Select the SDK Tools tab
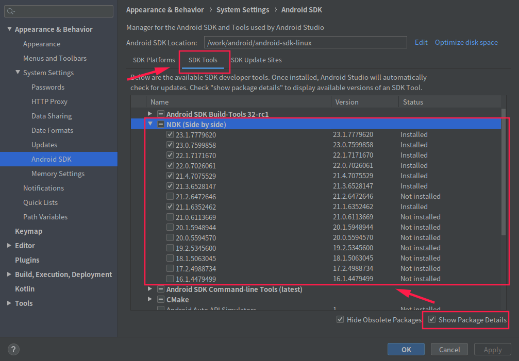This screenshot has height=361, width=519. 203,60
